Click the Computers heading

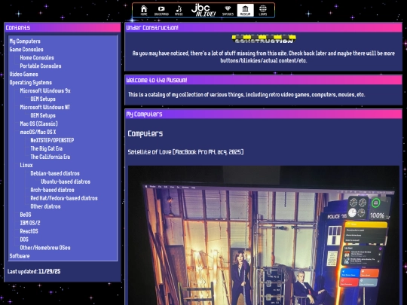coord(145,133)
